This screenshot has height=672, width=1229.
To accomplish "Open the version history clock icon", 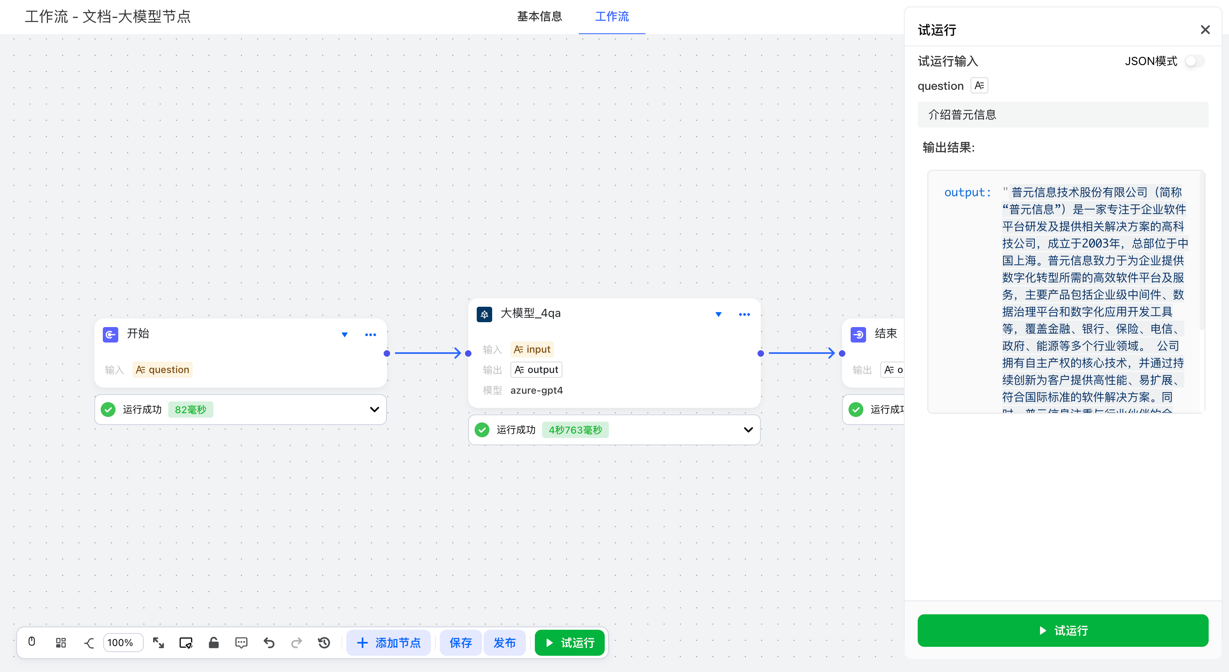I will pos(324,642).
